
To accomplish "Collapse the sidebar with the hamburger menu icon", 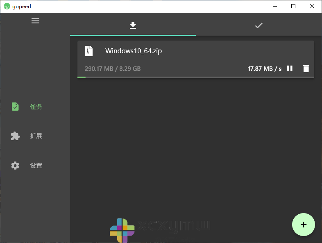I will point(35,21).
